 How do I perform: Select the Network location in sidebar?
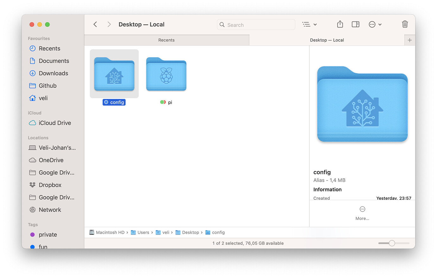[49, 209]
